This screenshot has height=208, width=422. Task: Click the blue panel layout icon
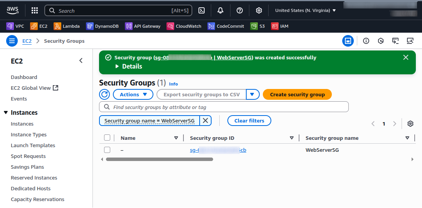(348, 41)
